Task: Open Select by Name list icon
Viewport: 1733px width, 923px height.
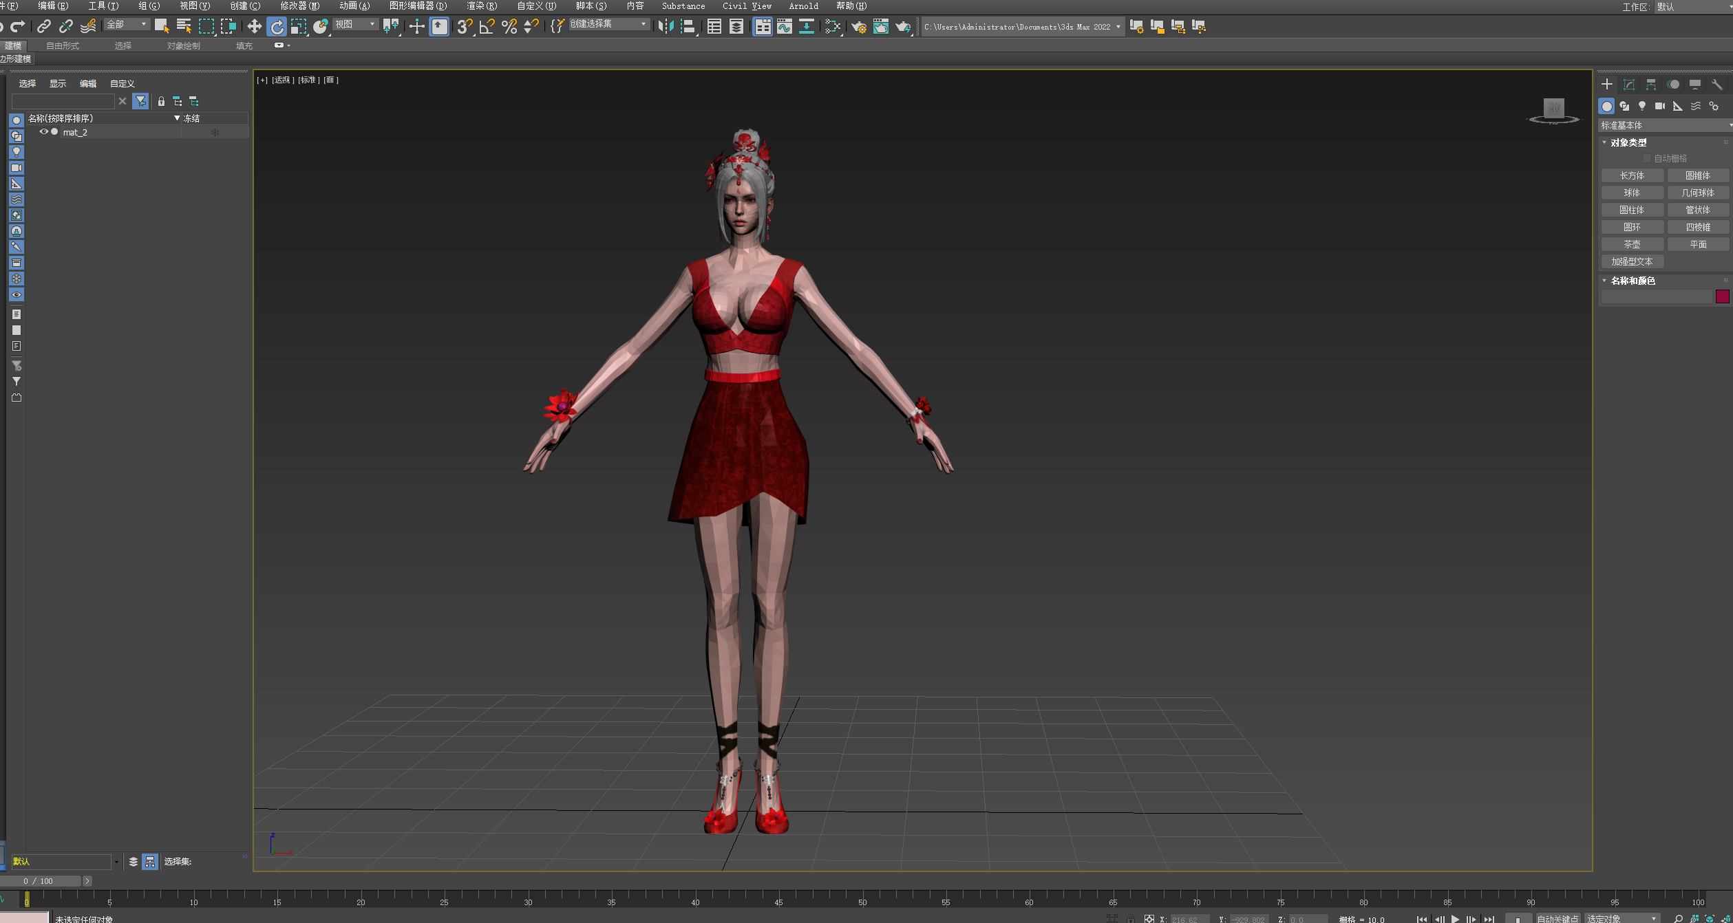Action: [x=184, y=26]
